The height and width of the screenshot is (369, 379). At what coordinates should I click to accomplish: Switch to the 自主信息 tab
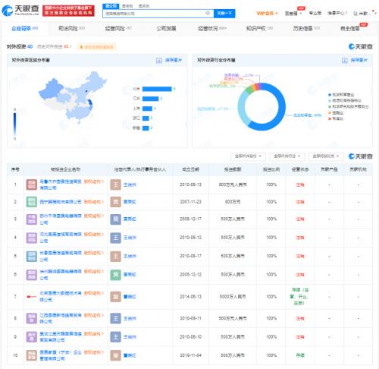pos(350,28)
